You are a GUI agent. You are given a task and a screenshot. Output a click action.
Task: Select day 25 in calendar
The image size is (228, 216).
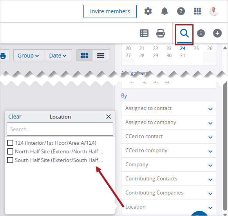pyautogui.click(x=196, y=49)
